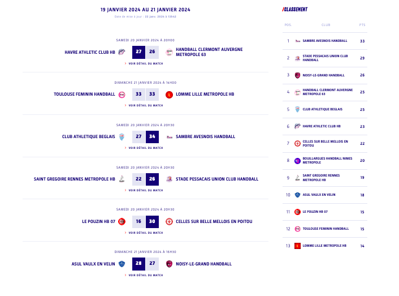Click Celles sur Belle logo in standings
The image size is (399, 296).
297,144
